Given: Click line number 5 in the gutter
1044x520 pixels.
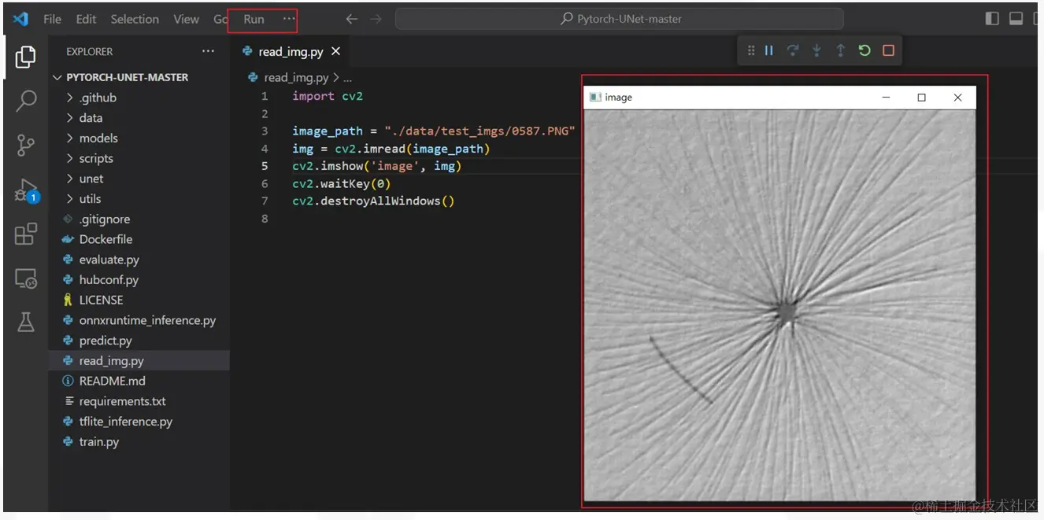Looking at the screenshot, I should tap(265, 166).
